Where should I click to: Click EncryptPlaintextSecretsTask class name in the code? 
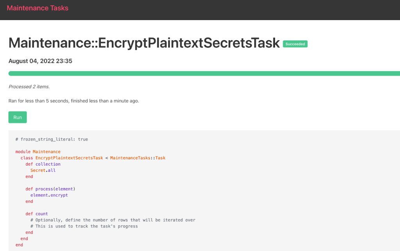tap(69, 158)
